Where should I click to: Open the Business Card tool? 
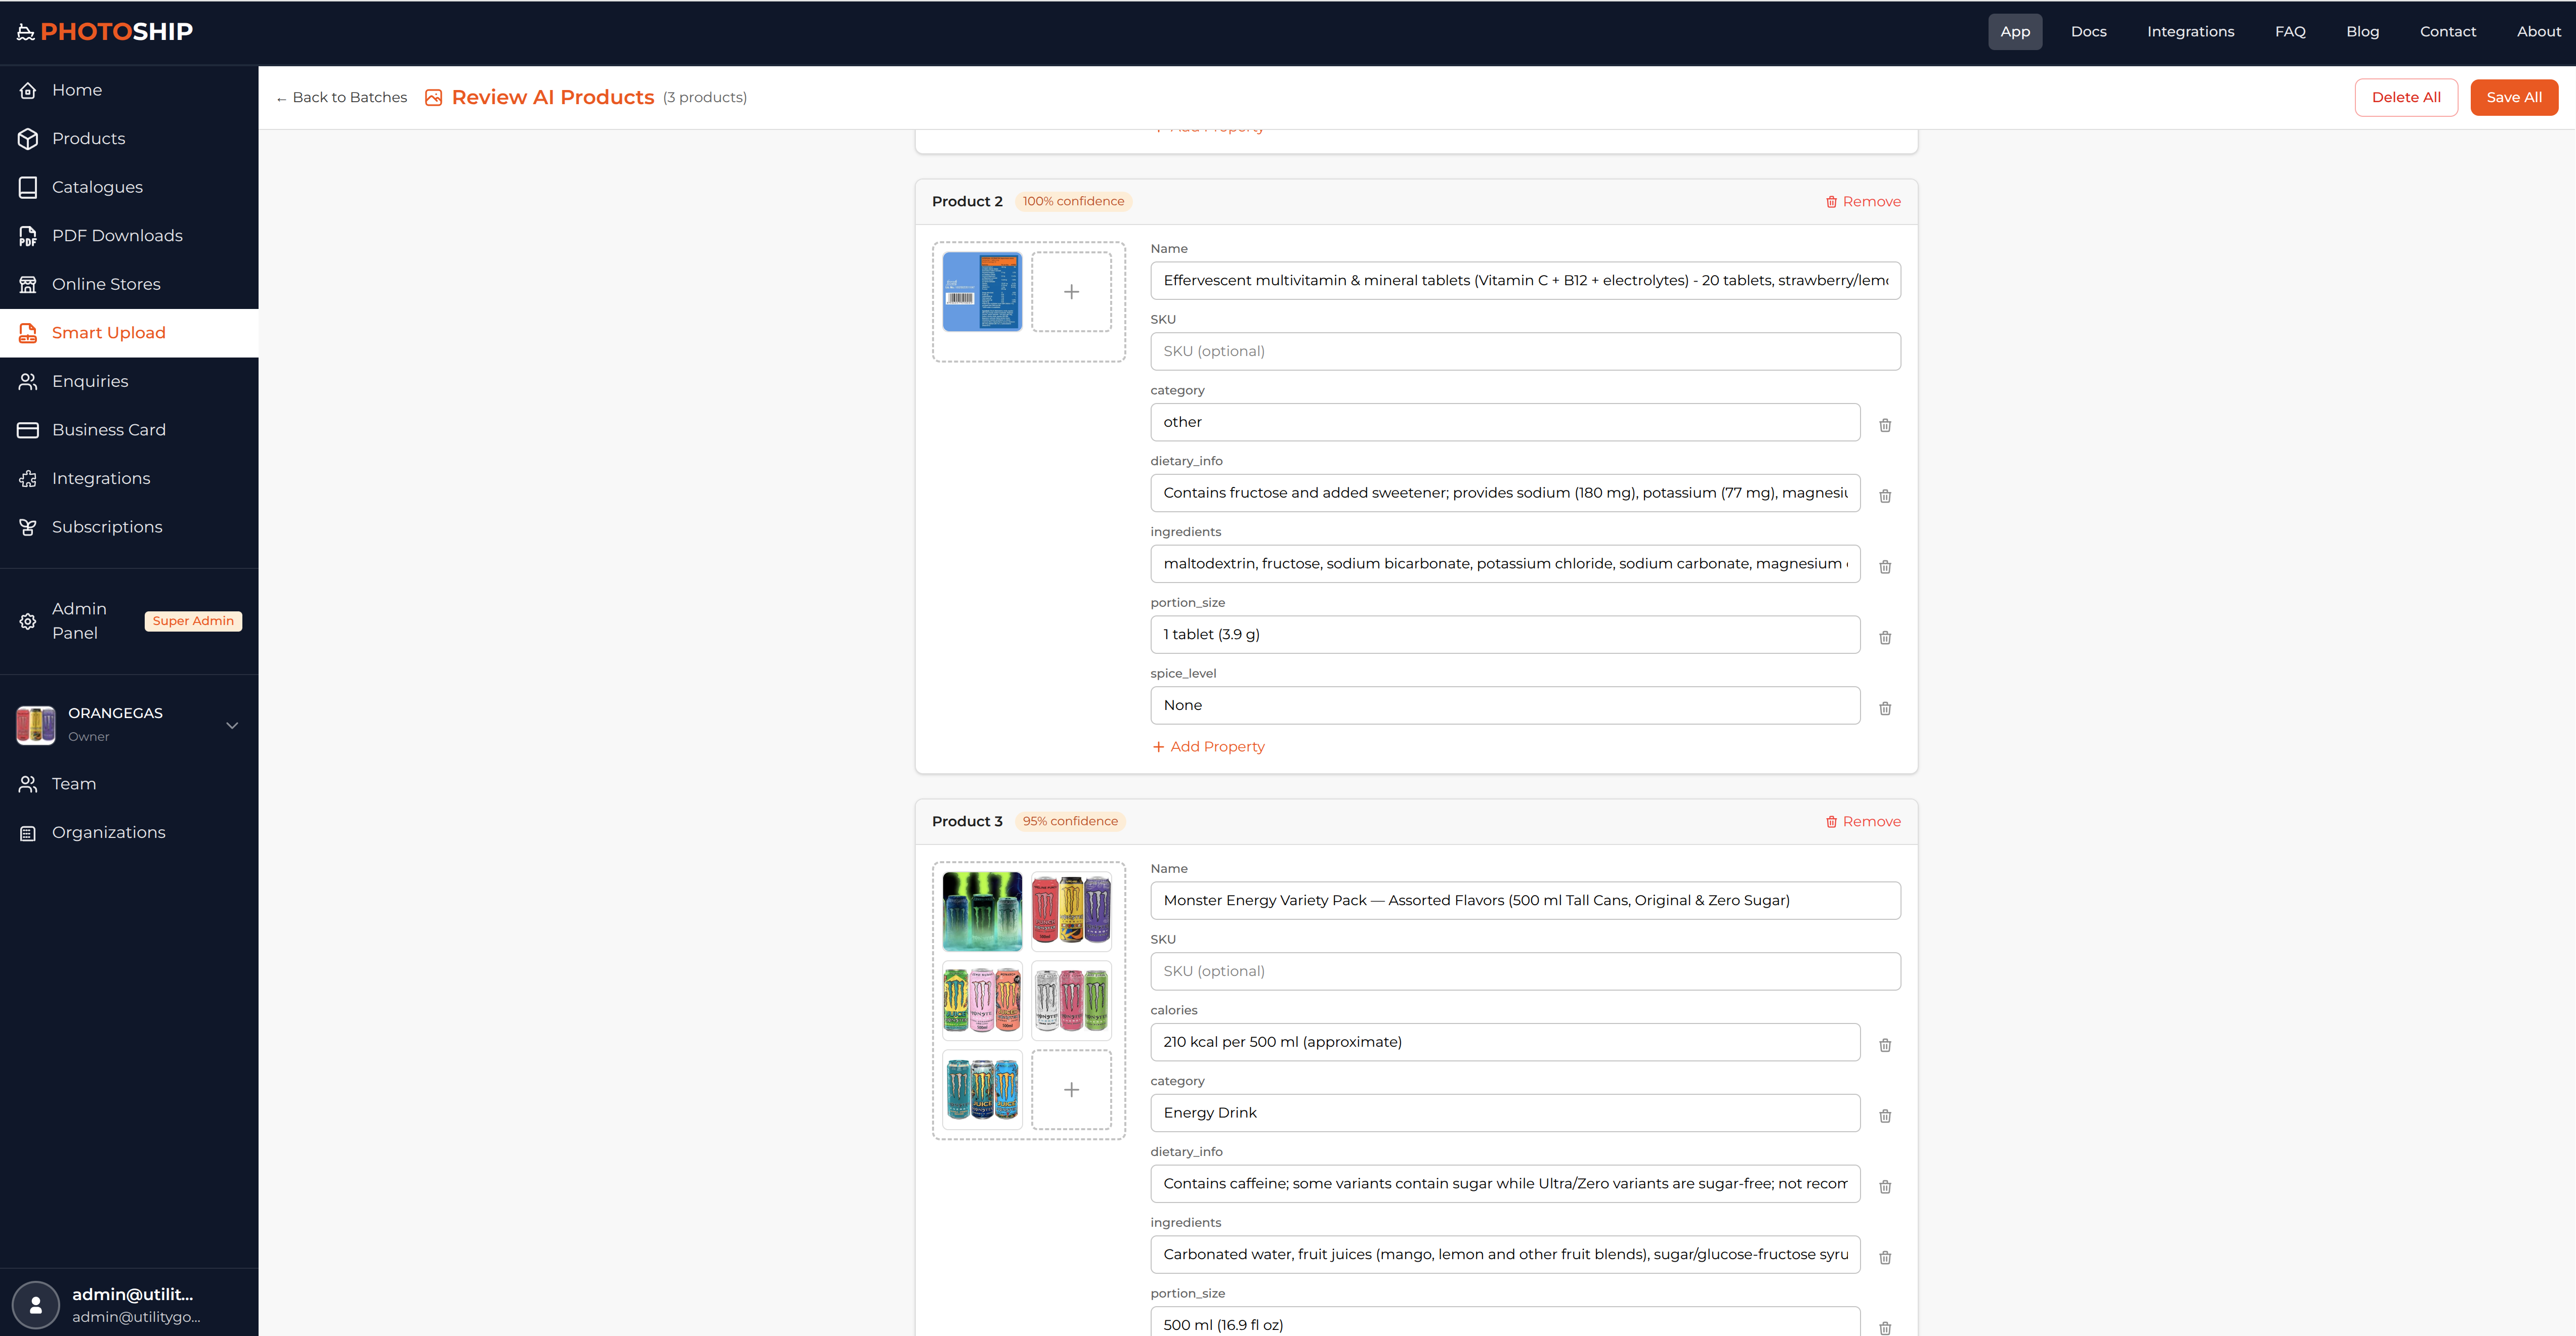[x=109, y=429]
